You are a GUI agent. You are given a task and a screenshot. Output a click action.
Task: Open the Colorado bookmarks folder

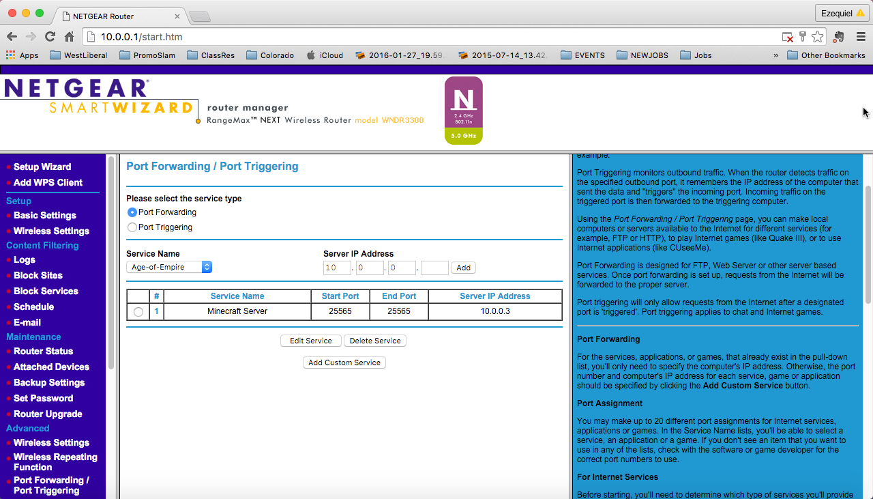tap(270, 55)
